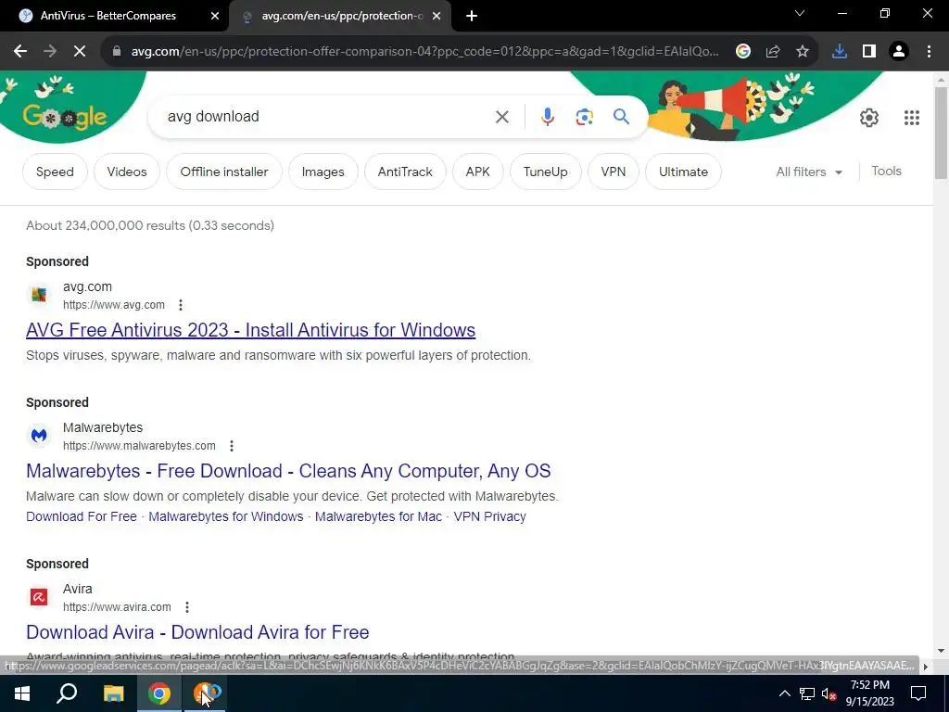Open the Chrome downloads icon
This screenshot has width=949, height=712.
click(x=840, y=52)
